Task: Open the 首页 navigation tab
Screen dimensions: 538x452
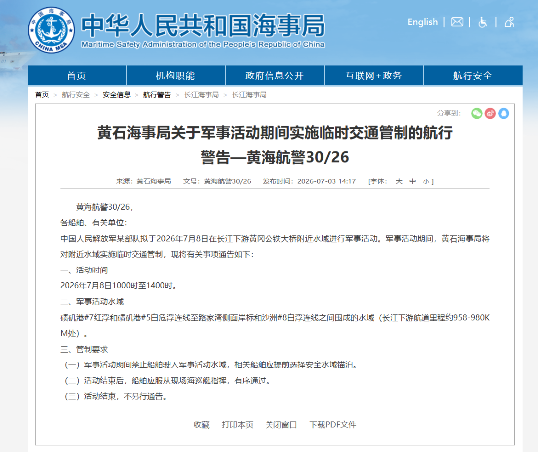Action: click(77, 76)
